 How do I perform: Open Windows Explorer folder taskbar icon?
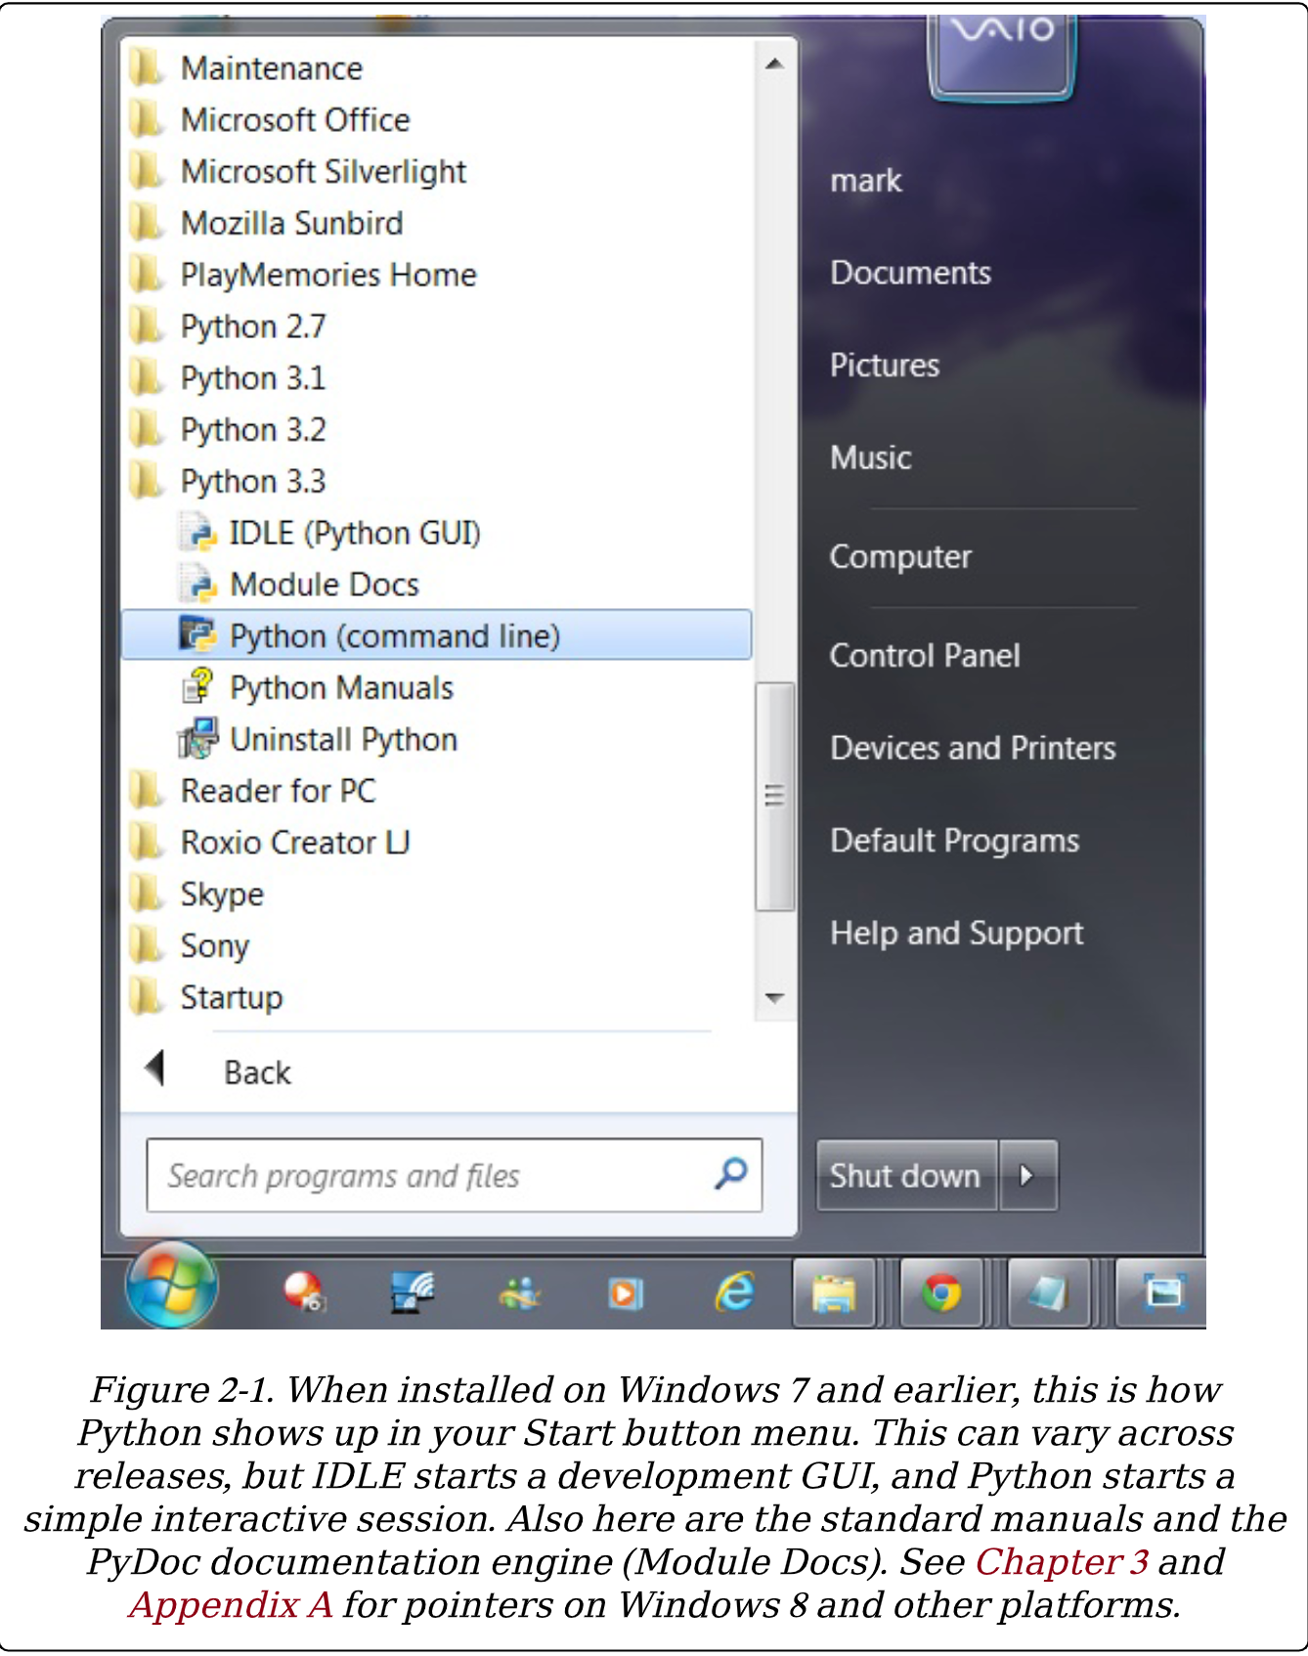(x=834, y=1292)
